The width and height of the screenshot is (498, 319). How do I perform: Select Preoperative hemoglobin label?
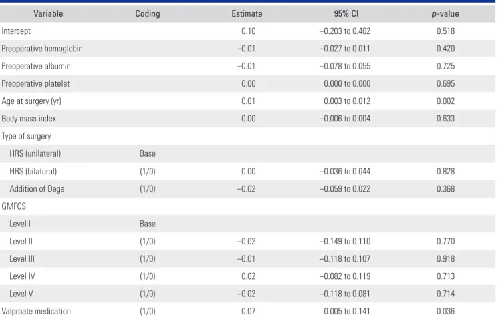pyautogui.click(x=42, y=49)
